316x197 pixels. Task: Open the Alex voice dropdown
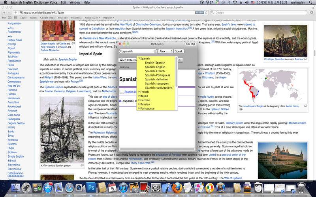165,52
